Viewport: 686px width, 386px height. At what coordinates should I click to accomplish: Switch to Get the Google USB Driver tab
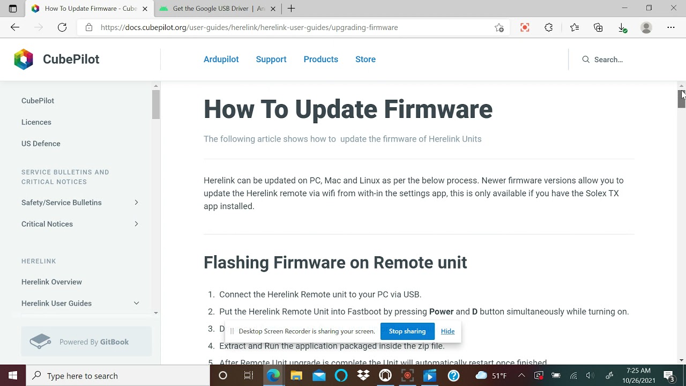coord(218,9)
